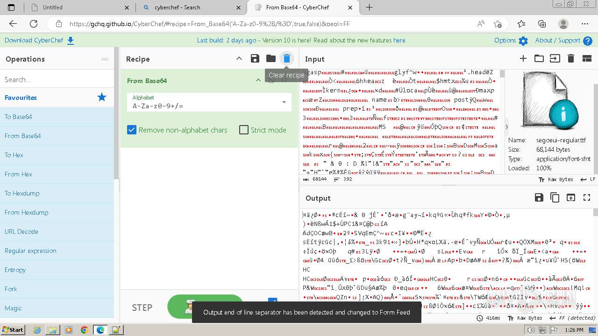This screenshot has height=336, width=598.
Task: Clear recipe with the trash icon
Action: (287, 59)
